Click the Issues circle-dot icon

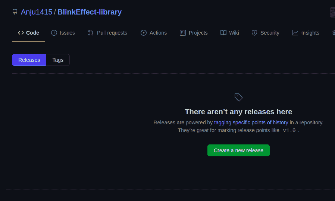pos(54,33)
